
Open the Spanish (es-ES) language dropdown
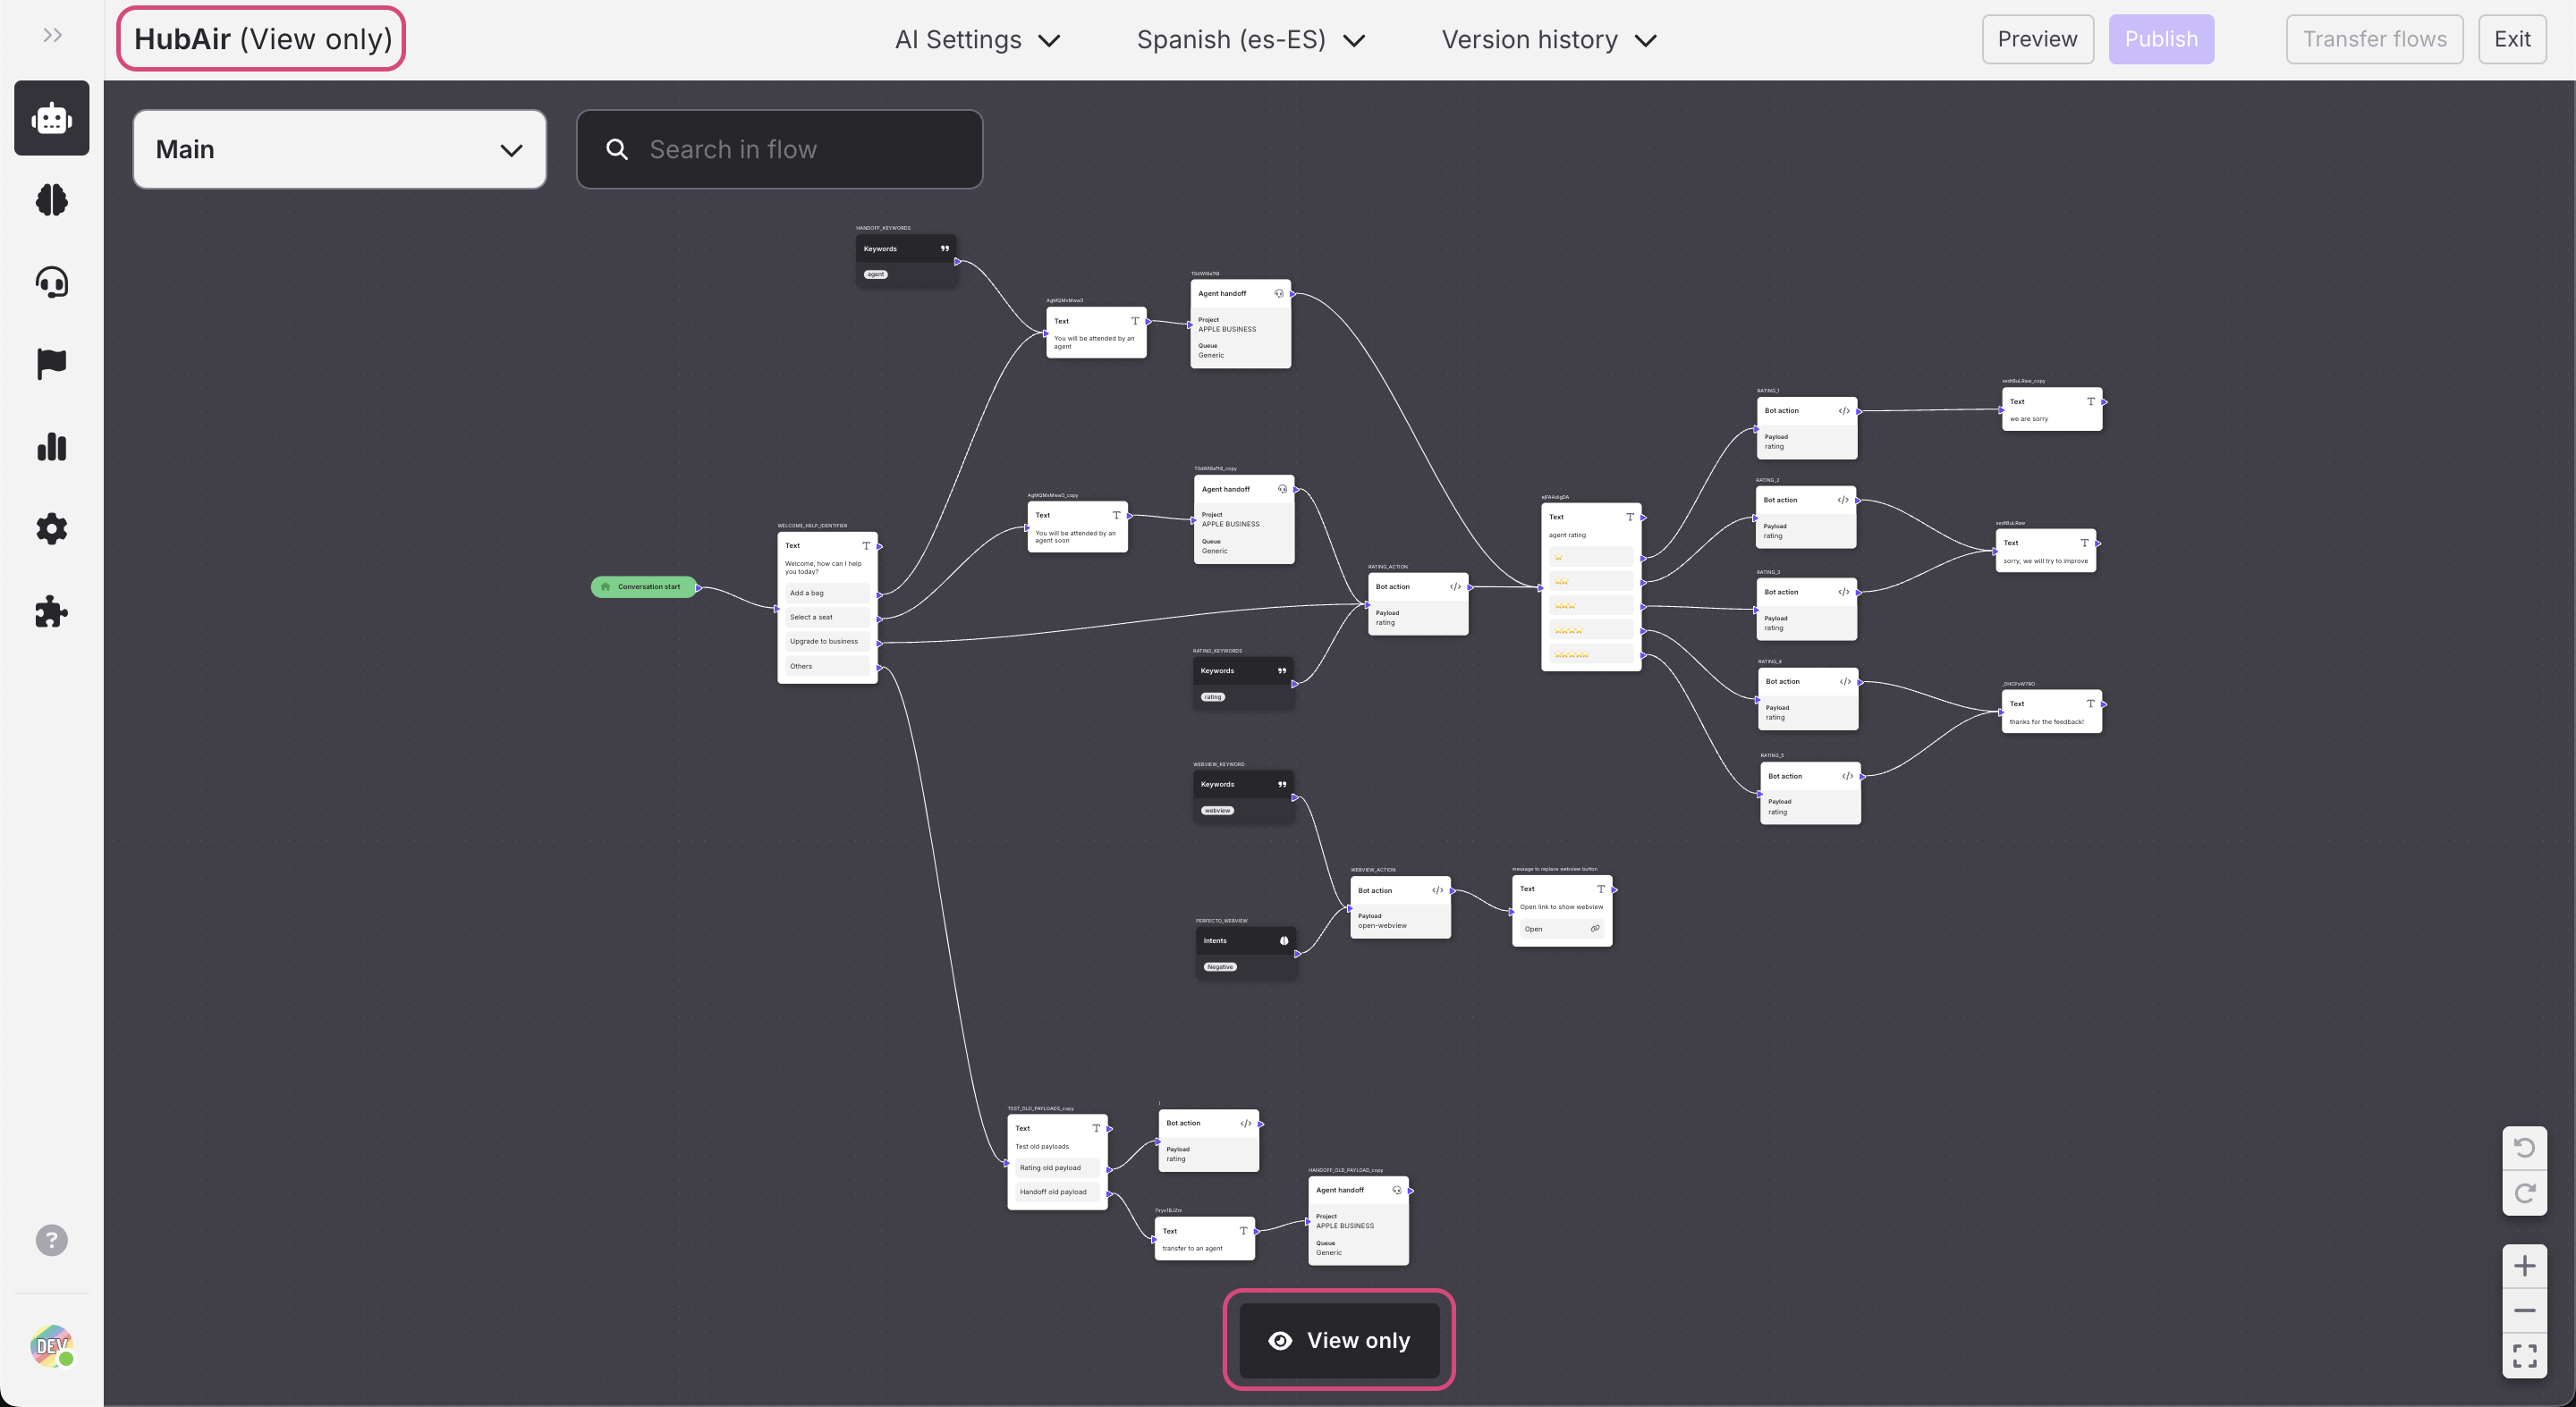point(1250,40)
